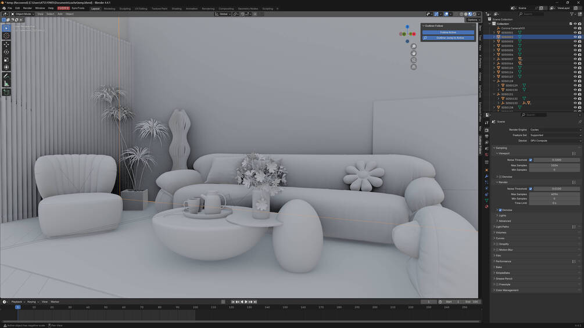The height and width of the screenshot is (328, 584).
Task: Switch to the Geometry Nodes workspace tab
Action: pos(248,9)
